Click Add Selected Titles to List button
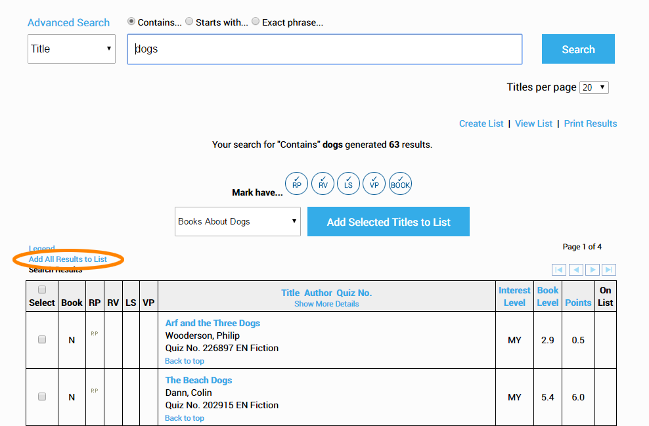The width and height of the screenshot is (649, 426). pos(388,222)
